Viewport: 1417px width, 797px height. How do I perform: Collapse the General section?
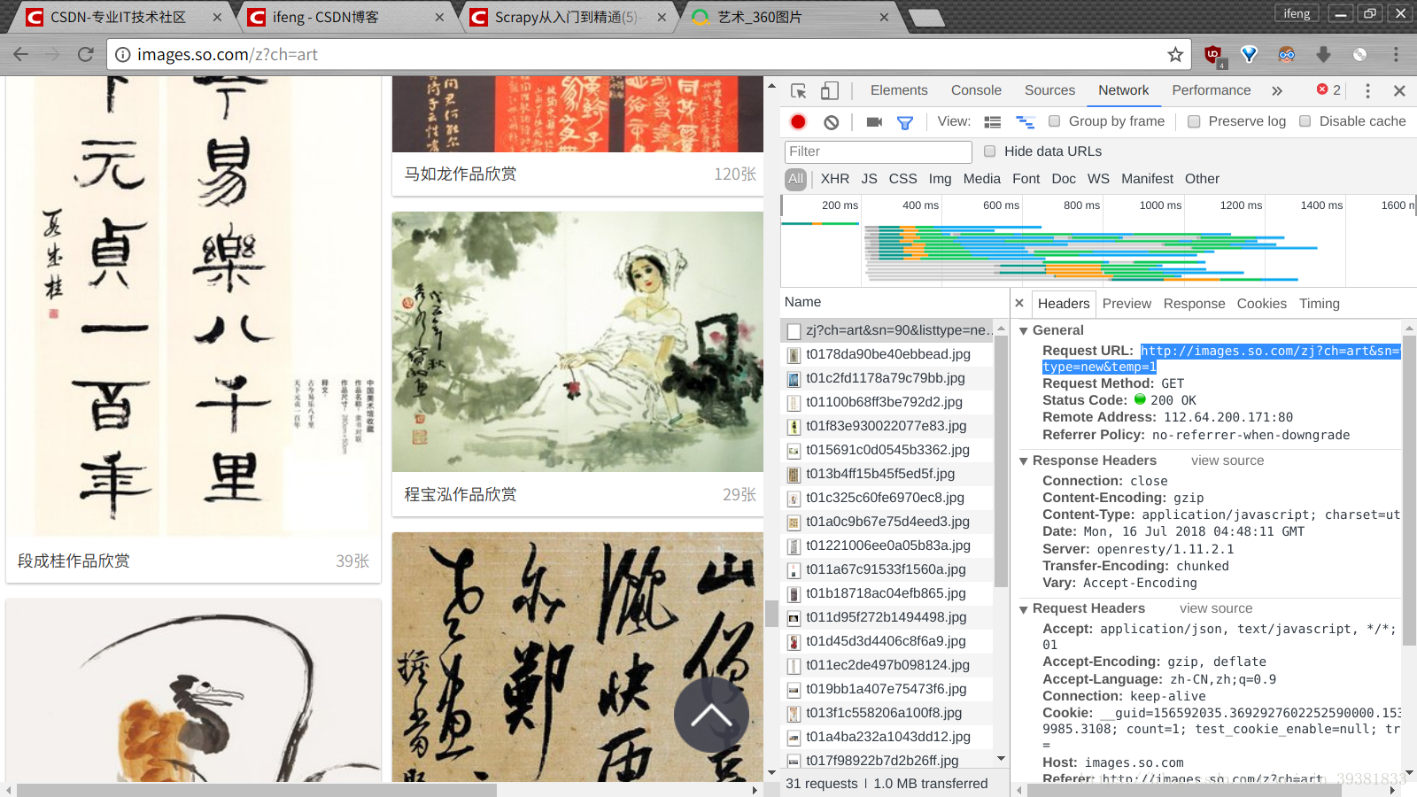tap(1024, 330)
